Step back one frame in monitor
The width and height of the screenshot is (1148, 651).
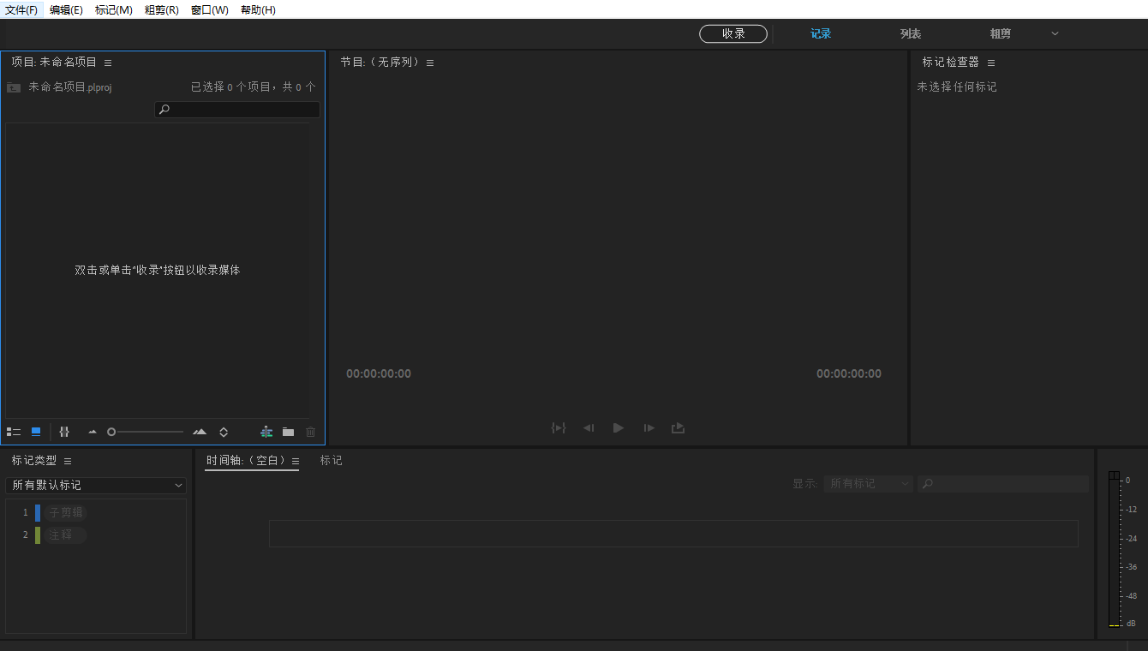pyautogui.click(x=589, y=427)
